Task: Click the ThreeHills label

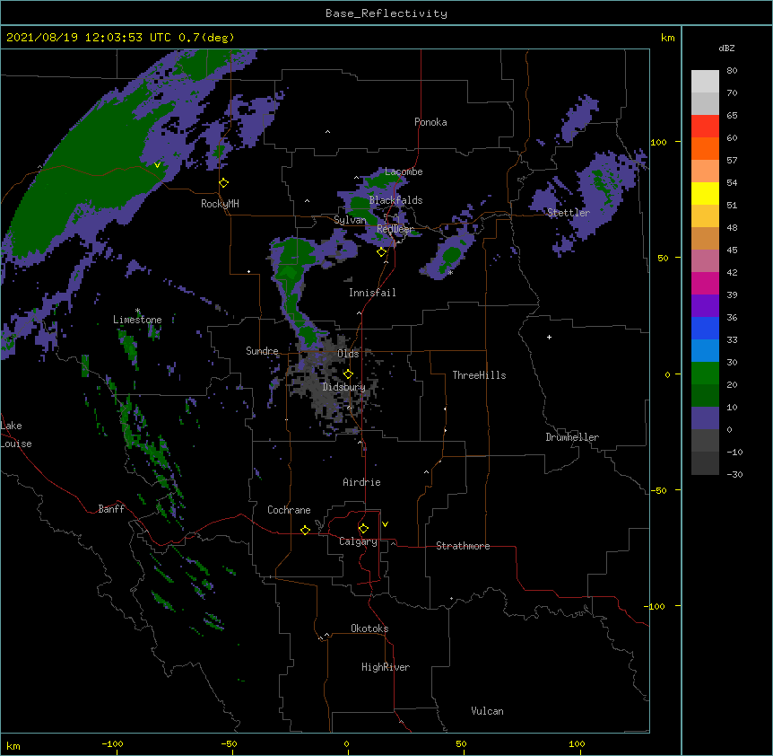Action: [x=479, y=375]
